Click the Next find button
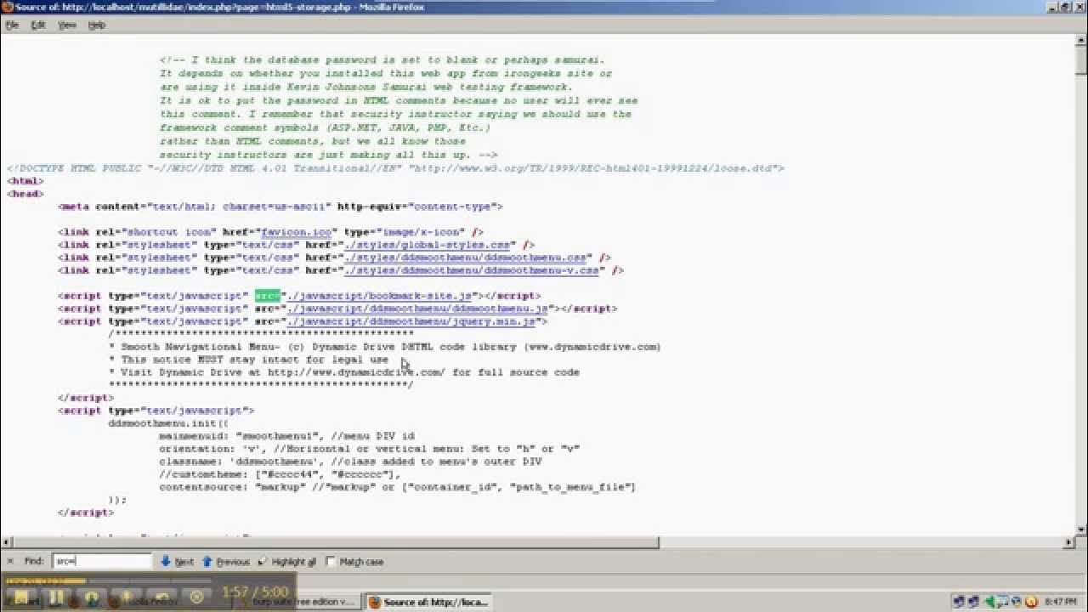This screenshot has height=612, width=1088. (177, 562)
